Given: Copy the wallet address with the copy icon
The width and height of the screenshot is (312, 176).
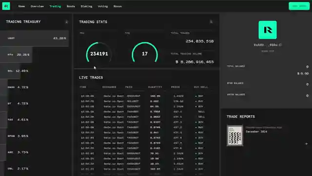Looking at the screenshot, I should pos(280,45).
